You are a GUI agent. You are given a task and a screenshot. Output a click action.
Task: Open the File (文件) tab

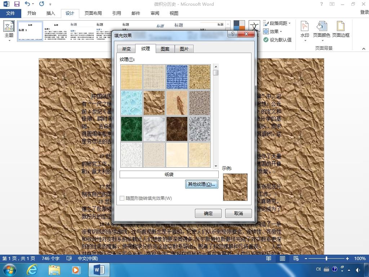(x=10, y=13)
